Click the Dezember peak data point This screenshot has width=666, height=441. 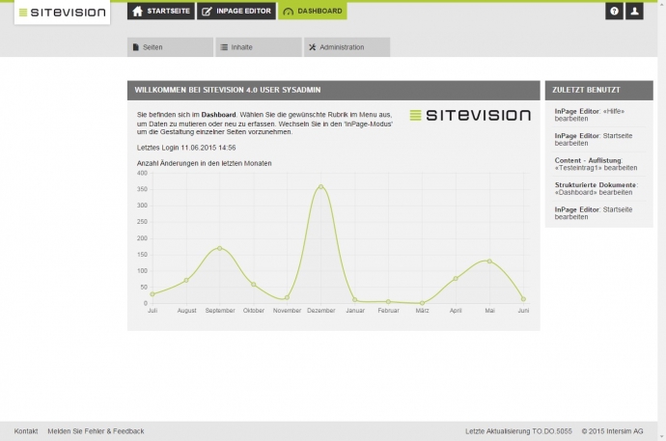click(321, 187)
